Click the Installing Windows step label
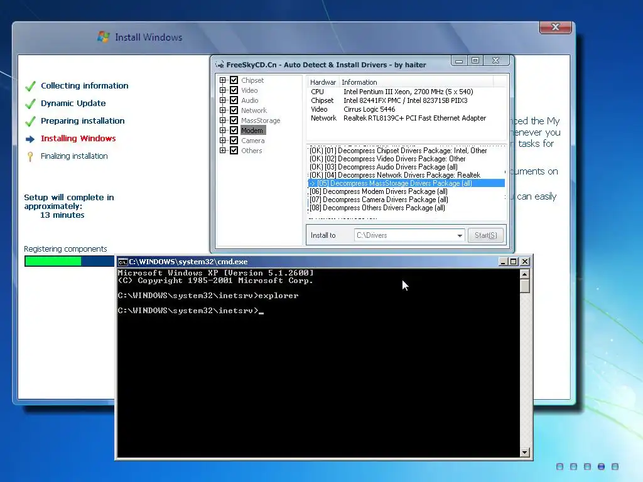Image resolution: width=643 pixels, height=482 pixels. pos(78,139)
